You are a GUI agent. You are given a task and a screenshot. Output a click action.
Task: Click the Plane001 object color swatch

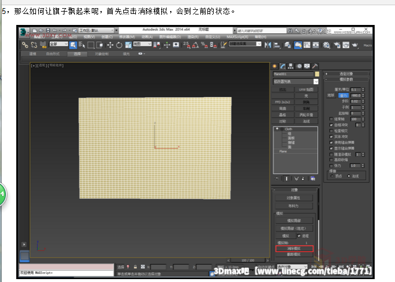[317, 74]
